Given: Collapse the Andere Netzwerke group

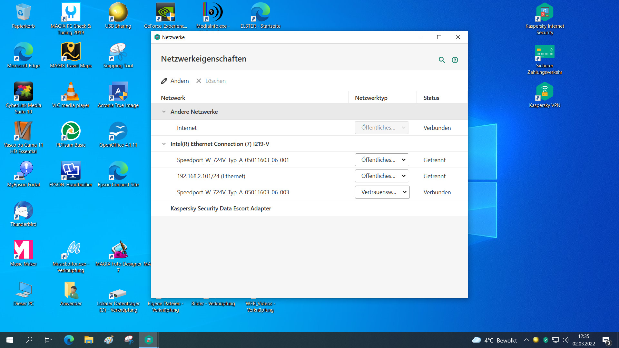Looking at the screenshot, I should point(164,112).
